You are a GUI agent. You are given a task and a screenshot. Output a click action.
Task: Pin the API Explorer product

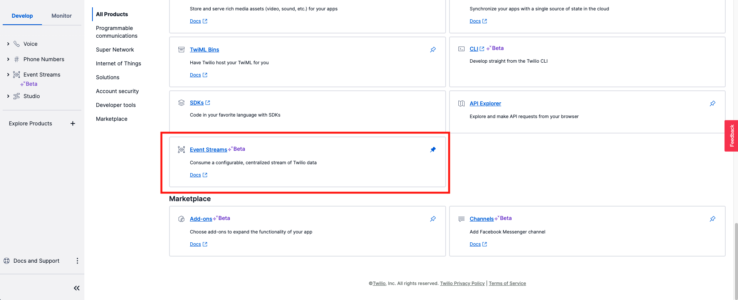(x=713, y=103)
